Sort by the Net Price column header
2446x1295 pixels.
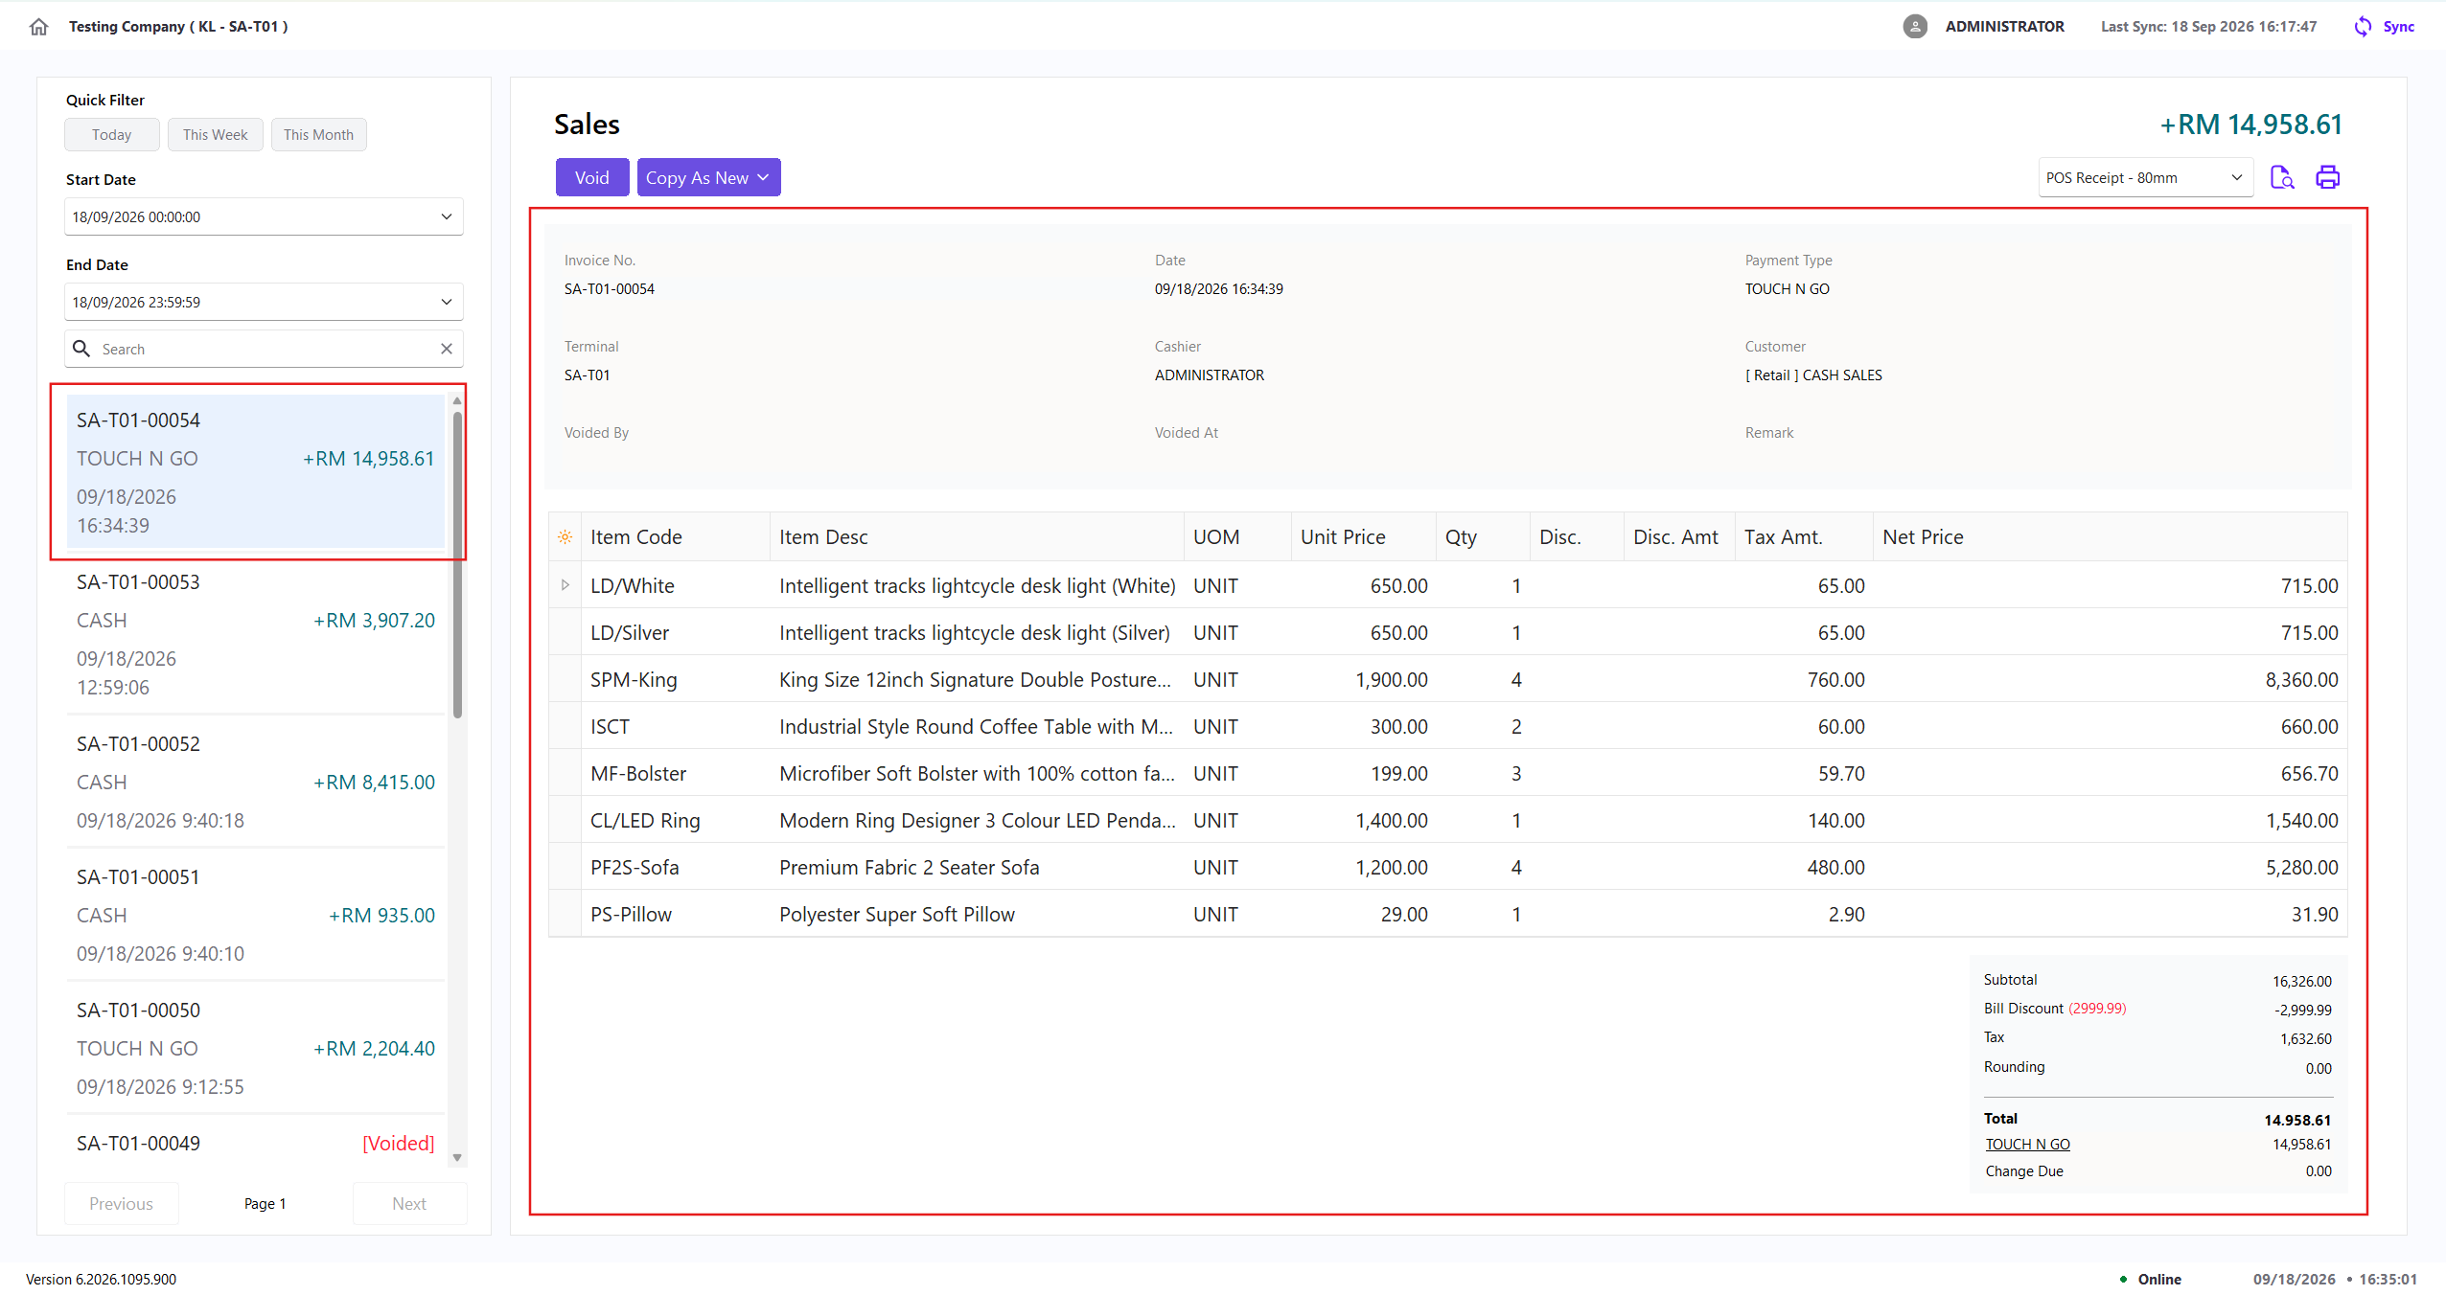[x=2111, y=537]
